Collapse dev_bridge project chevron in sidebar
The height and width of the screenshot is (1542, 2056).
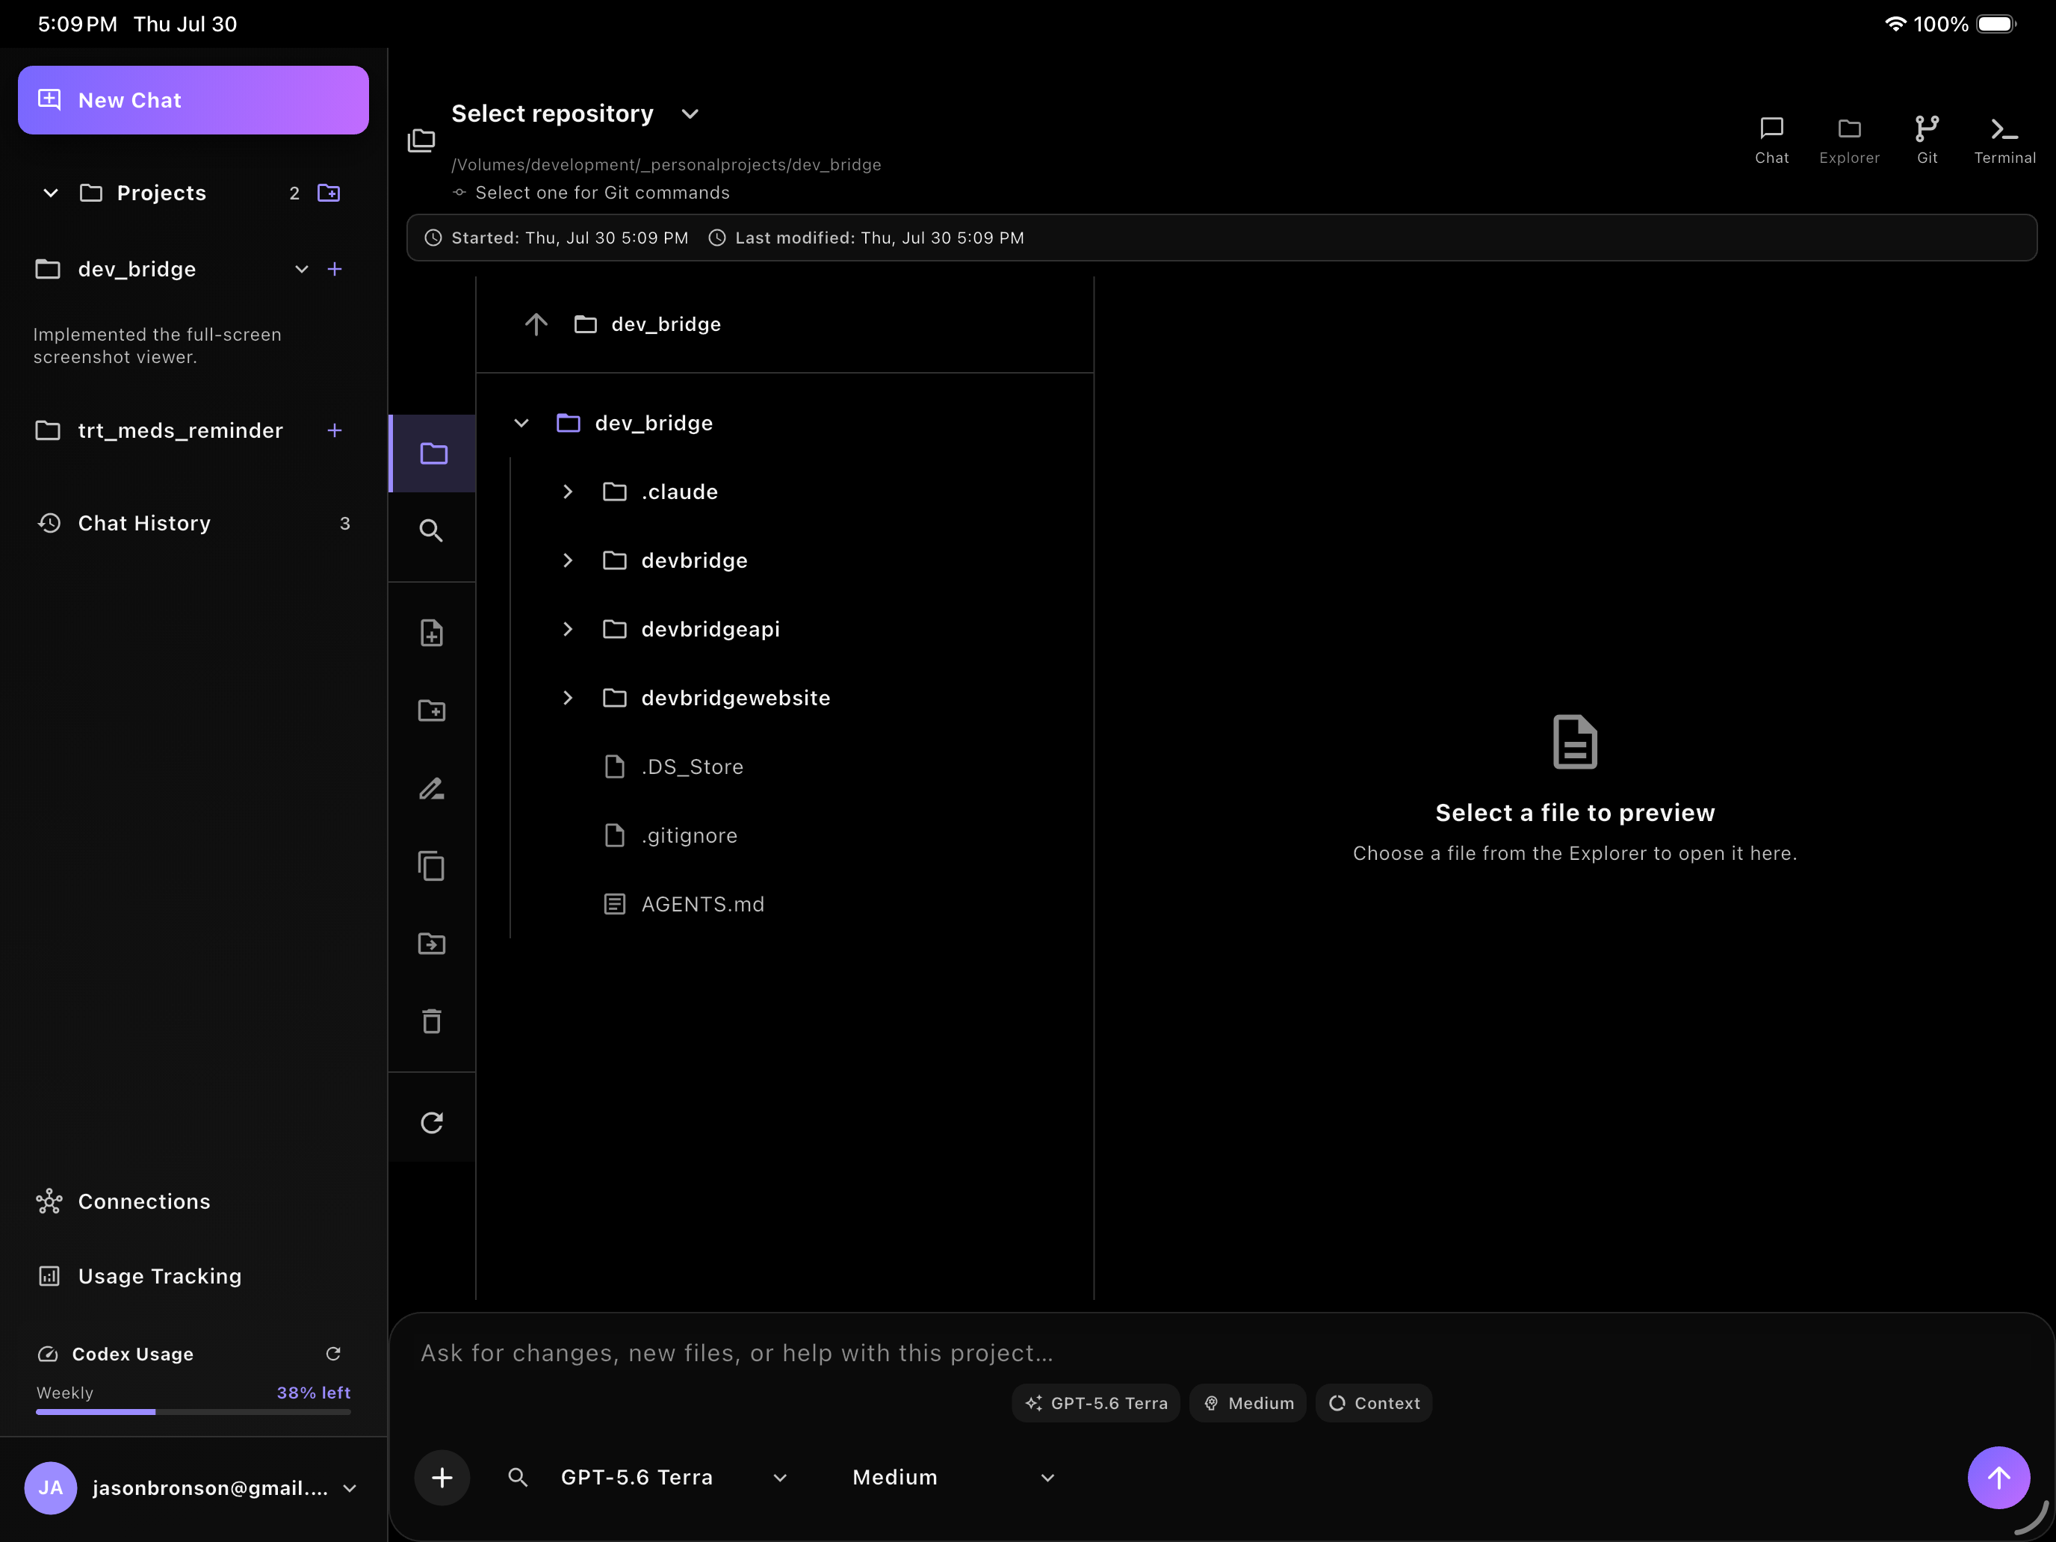click(x=301, y=270)
